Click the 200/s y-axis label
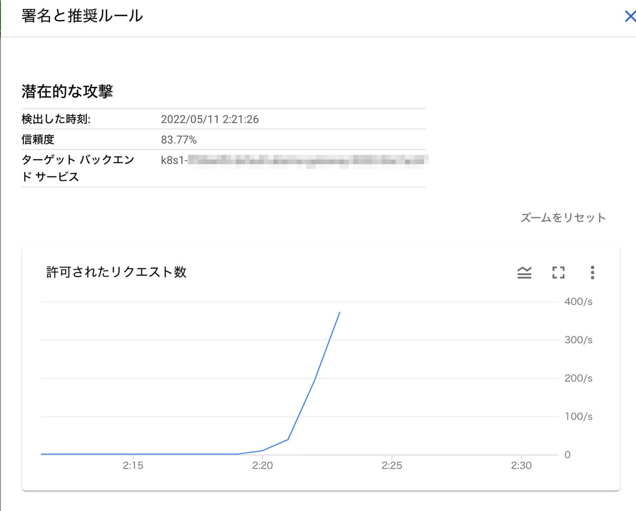The image size is (636, 511). tap(579, 378)
